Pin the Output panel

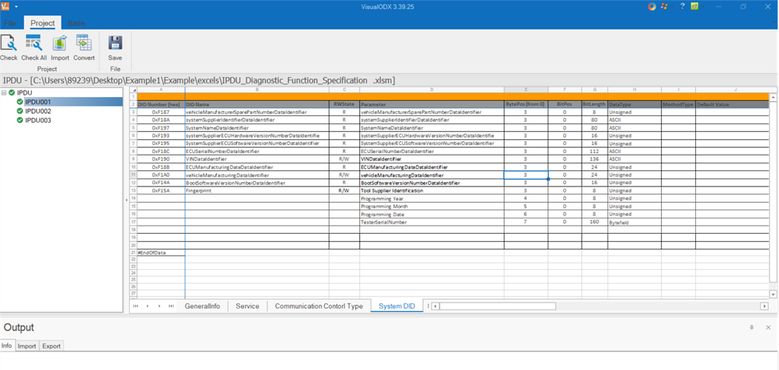point(752,327)
